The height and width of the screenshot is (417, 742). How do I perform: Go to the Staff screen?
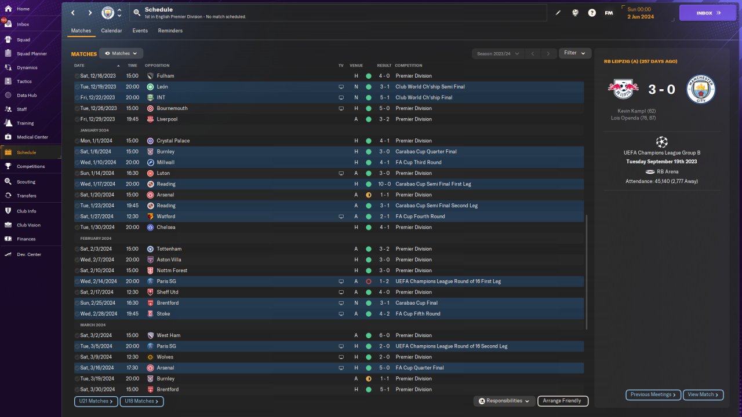22,109
